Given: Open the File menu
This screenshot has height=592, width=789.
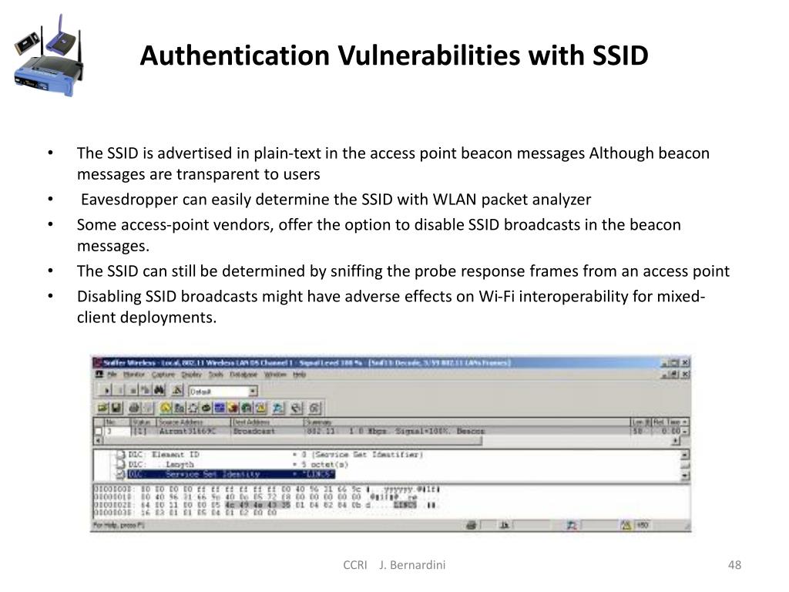Looking at the screenshot, I should coord(112,375).
